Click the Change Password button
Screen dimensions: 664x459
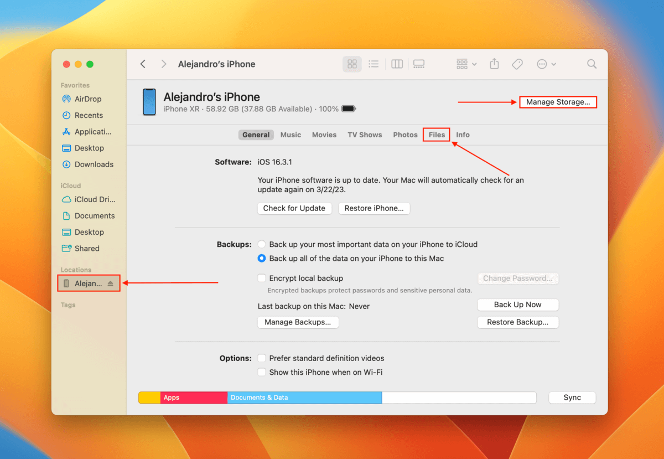tap(518, 279)
